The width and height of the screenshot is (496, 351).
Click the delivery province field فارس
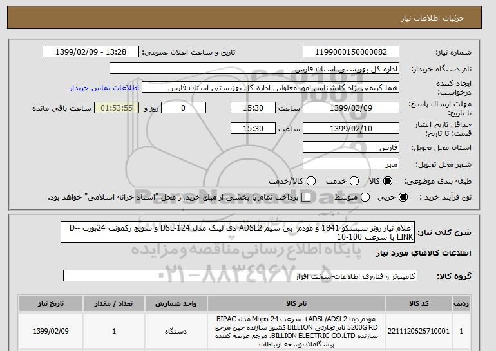[351, 147]
